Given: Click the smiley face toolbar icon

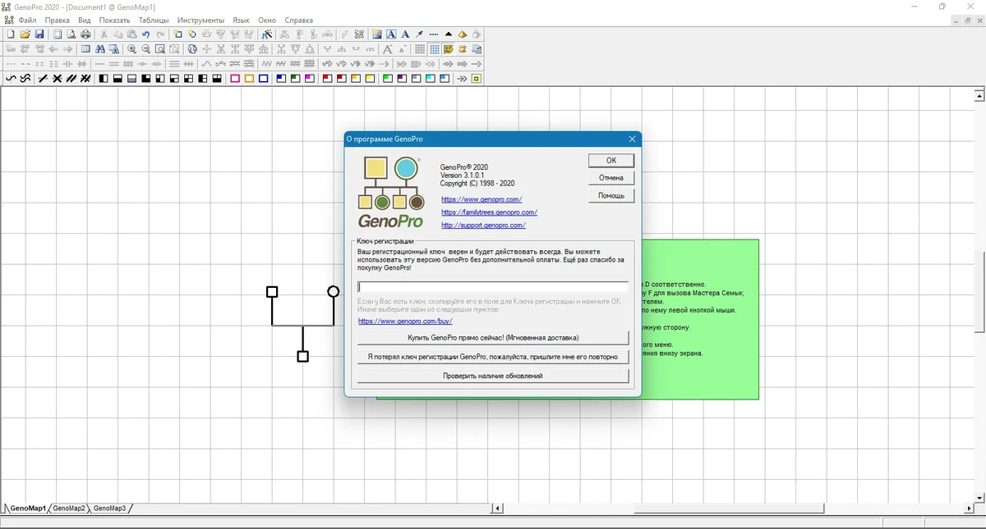Looking at the screenshot, I should (448, 49).
